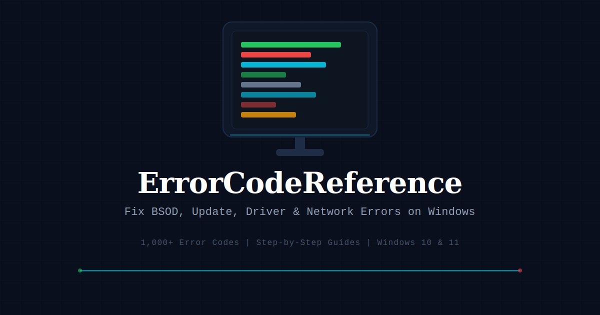Click the "Step-by-Step Guides" text

coord(308,242)
